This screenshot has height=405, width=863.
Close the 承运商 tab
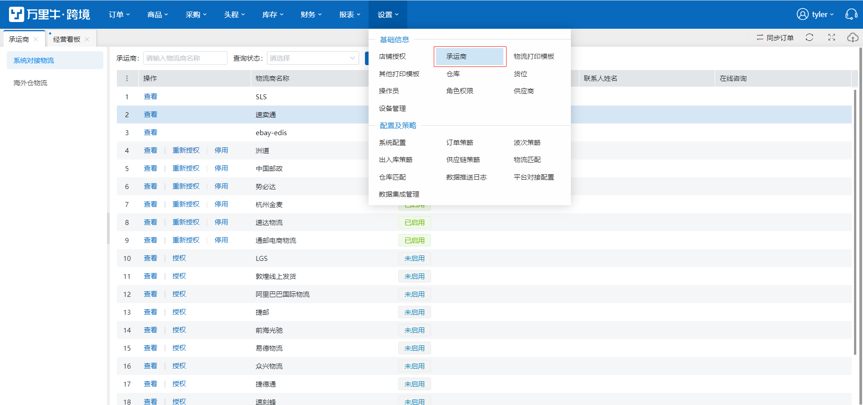click(36, 39)
